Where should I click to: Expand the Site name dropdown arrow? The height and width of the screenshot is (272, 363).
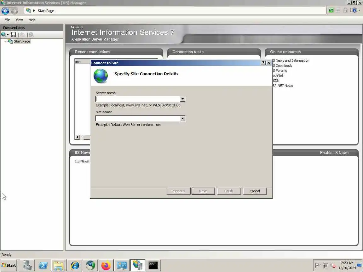tap(183, 118)
